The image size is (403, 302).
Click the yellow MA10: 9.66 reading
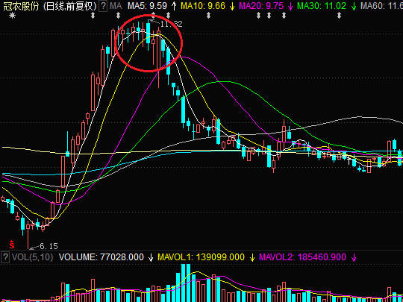pos(203,6)
